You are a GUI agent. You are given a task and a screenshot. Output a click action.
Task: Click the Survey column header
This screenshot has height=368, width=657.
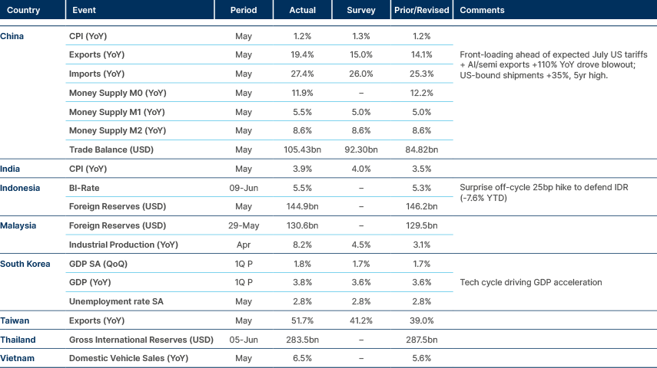[x=360, y=10]
